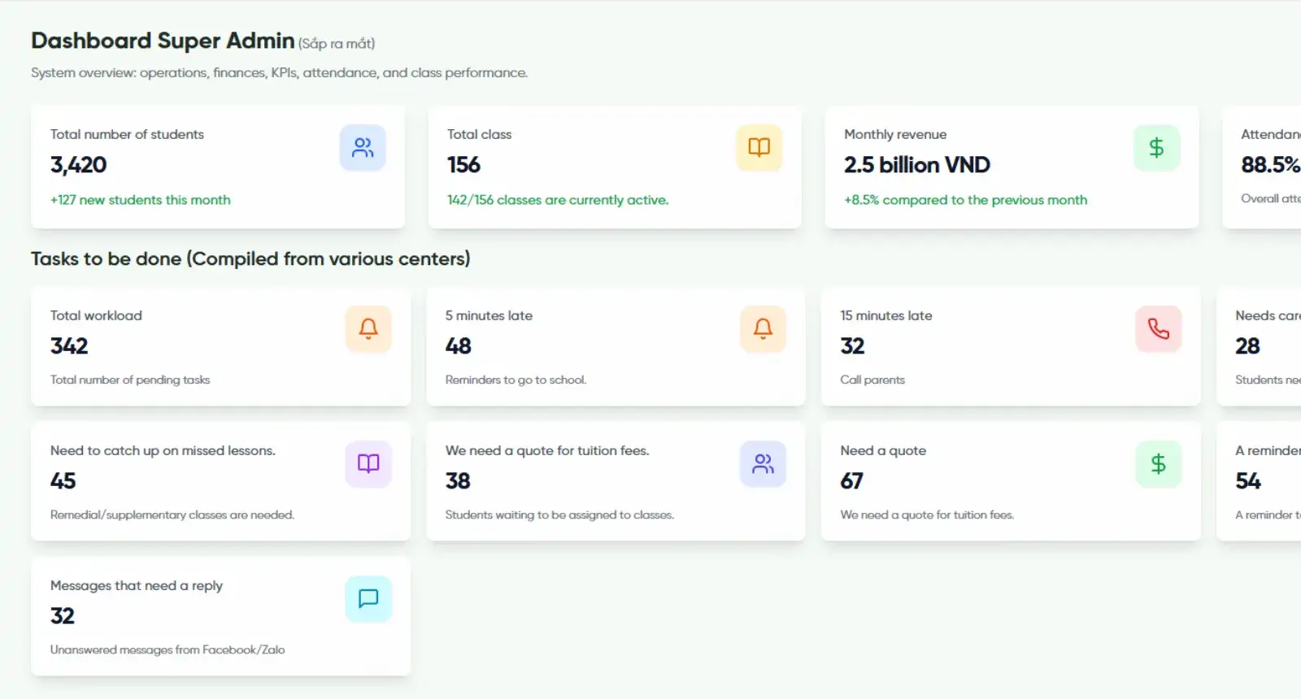Image resolution: width=1301 pixels, height=699 pixels.
Task: Click the dollar icon on Need a quote card
Action: point(1158,464)
